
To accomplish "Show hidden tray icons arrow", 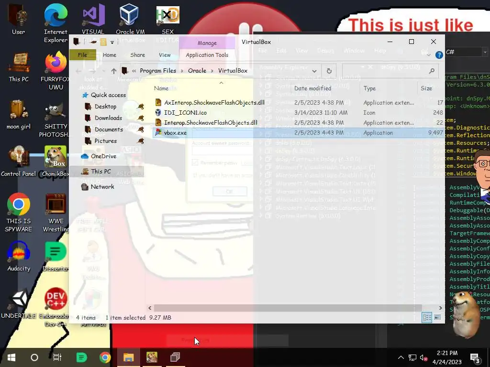I will click(x=401, y=357).
